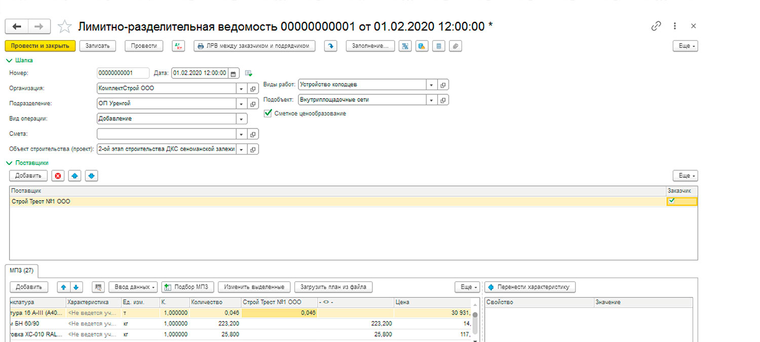Expand the Организация dropdown list
Screen dimensions: 760x342
coord(241,89)
